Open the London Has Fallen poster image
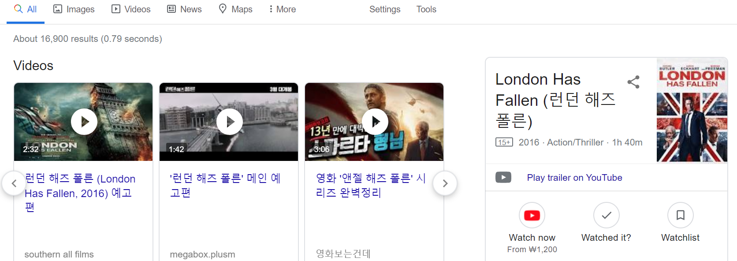The width and height of the screenshot is (737, 261). pos(692,110)
